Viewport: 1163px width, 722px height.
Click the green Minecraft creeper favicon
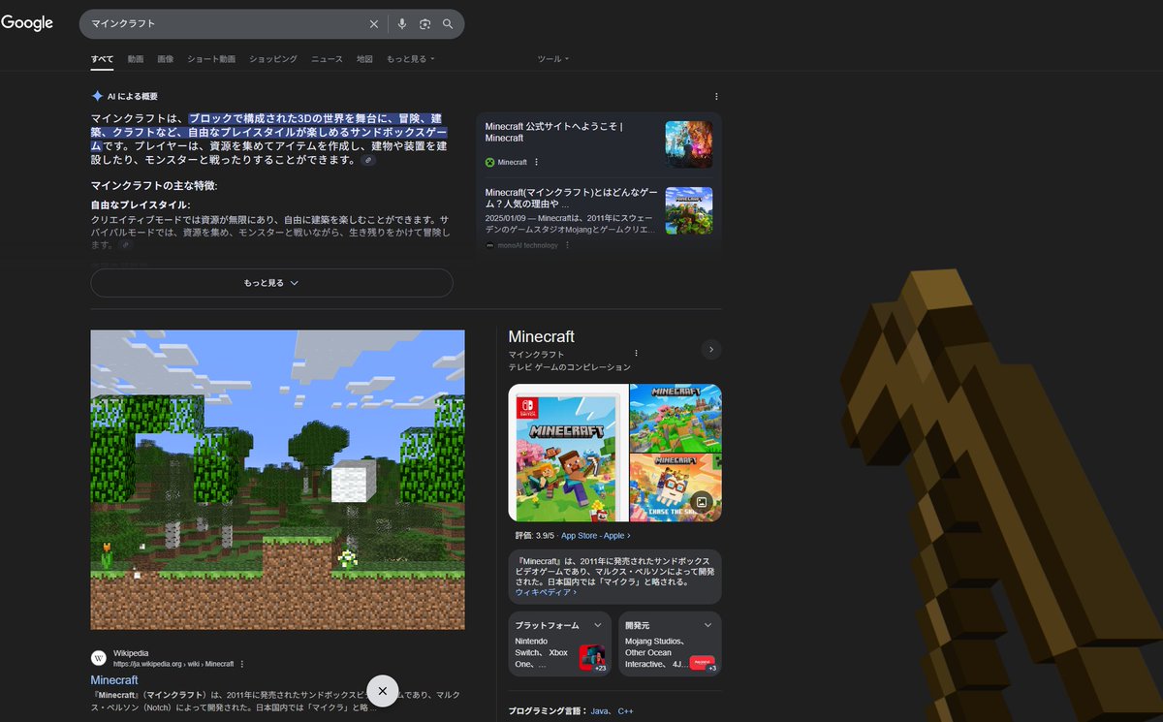pyautogui.click(x=490, y=162)
